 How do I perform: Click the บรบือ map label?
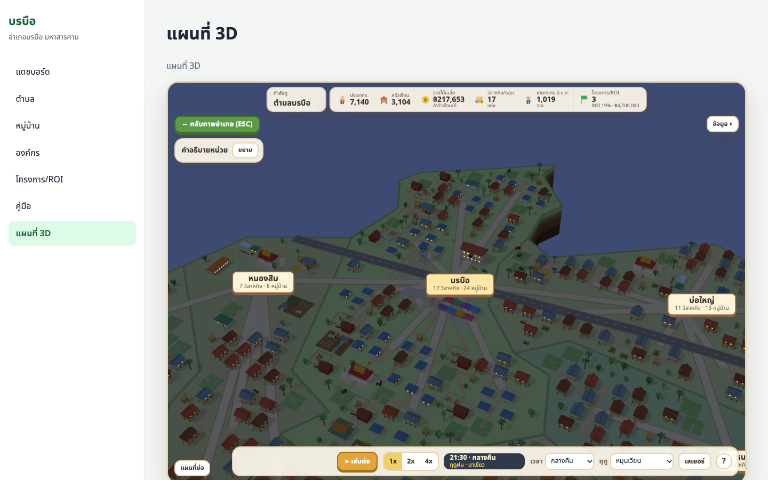460,284
